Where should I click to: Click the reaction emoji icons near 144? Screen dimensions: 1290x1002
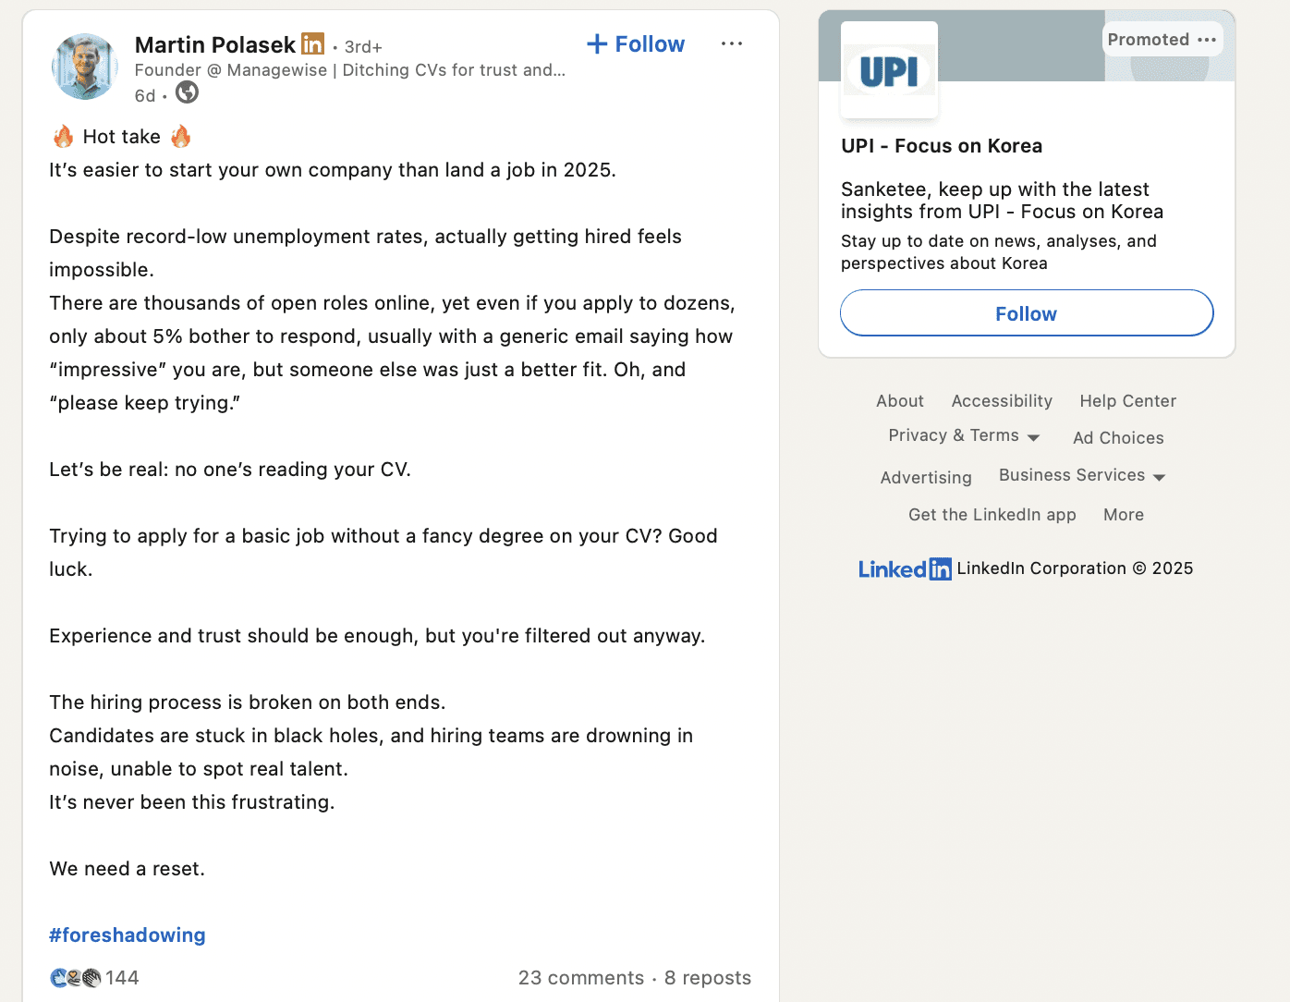(76, 978)
